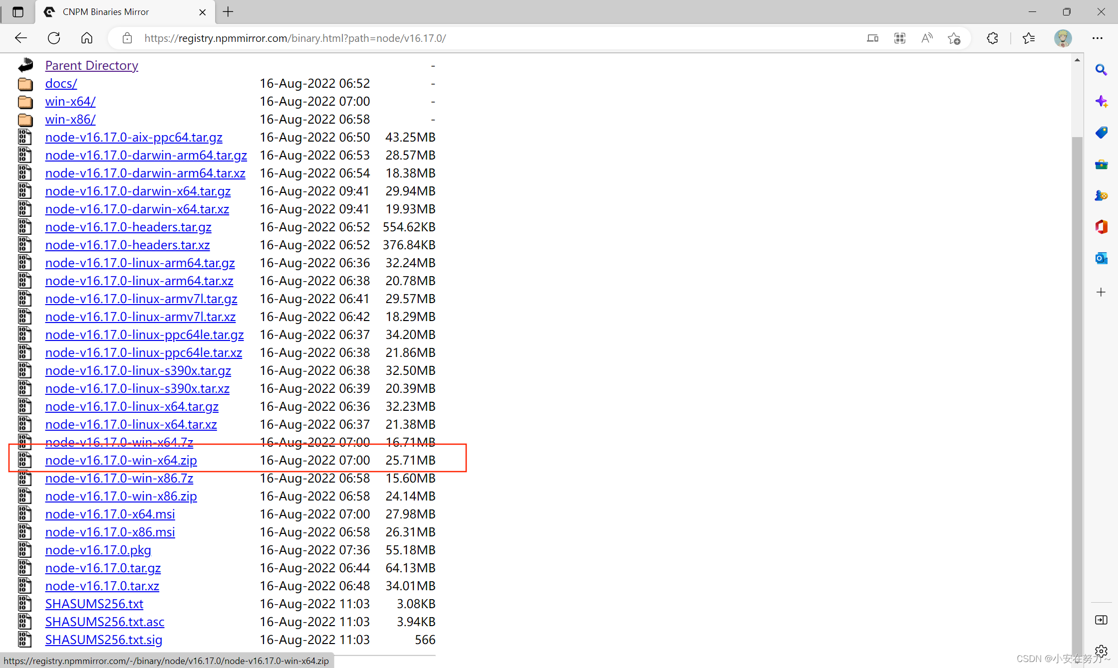Screen dimensions: 1118x668
Task: Open SHASUMS256.txt
Action: [x=94, y=604]
